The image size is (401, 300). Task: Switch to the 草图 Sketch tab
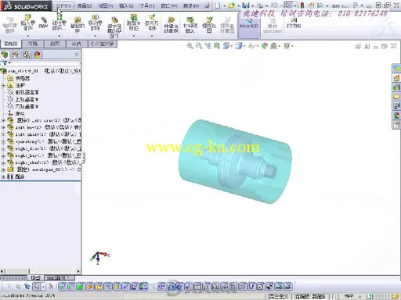coord(55,44)
